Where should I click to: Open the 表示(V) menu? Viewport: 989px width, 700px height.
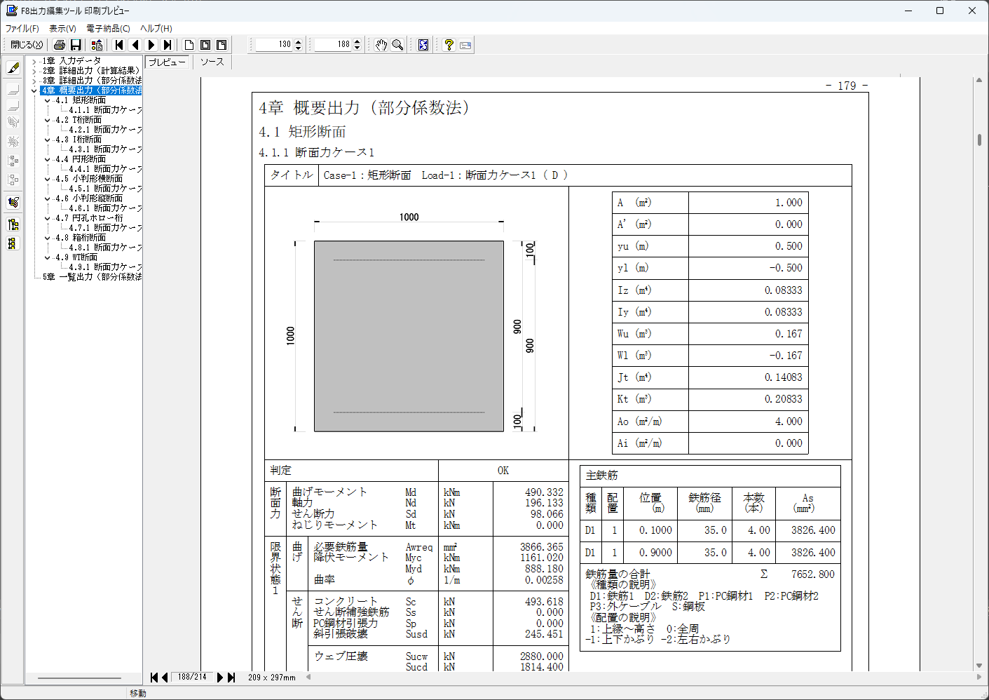(x=62, y=29)
